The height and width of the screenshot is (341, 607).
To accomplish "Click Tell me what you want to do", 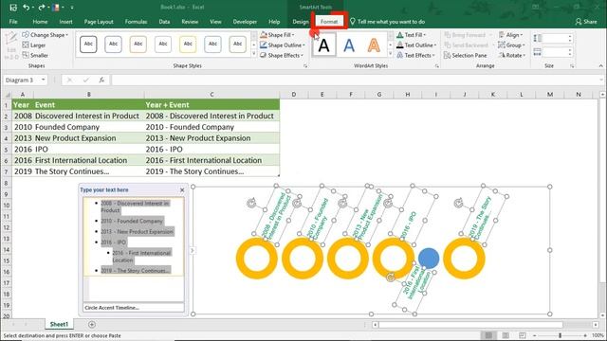I will [387, 22].
